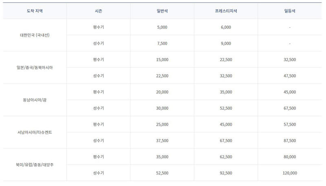Click the 120,000 일등석 mileage value
The image size is (326, 186).
pos(290,173)
